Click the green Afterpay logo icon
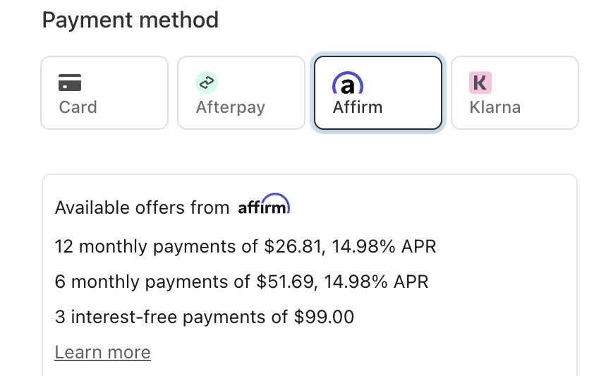The image size is (594, 376). coord(206,83)
